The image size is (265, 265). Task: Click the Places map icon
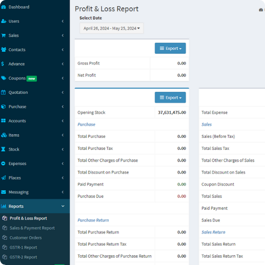(x=4, y=178)
